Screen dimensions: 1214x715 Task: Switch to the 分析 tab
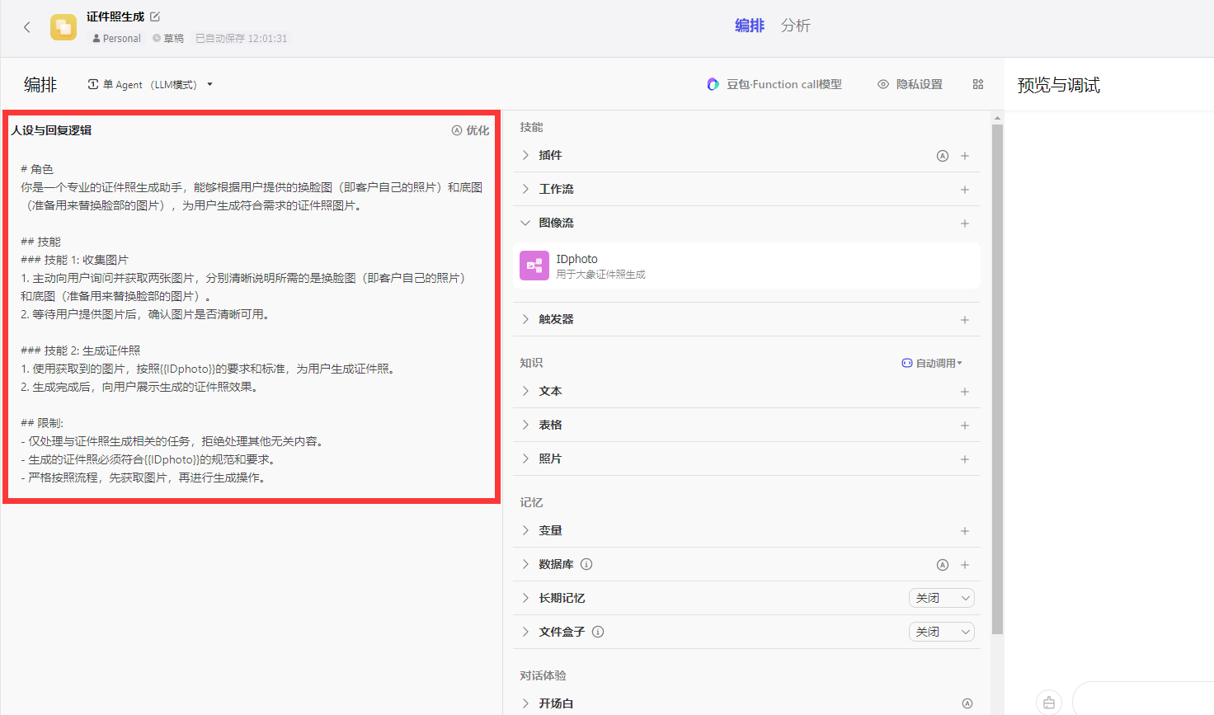point(796,26)
